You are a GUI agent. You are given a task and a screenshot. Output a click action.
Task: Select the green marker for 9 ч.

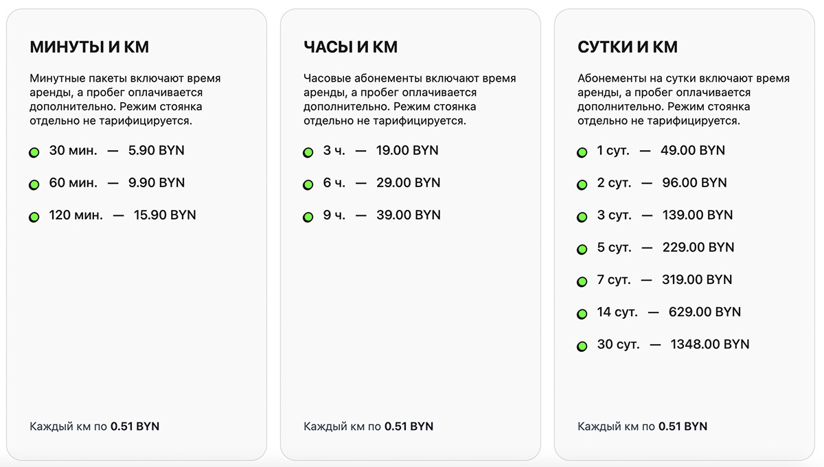click(x=308, y=217)
